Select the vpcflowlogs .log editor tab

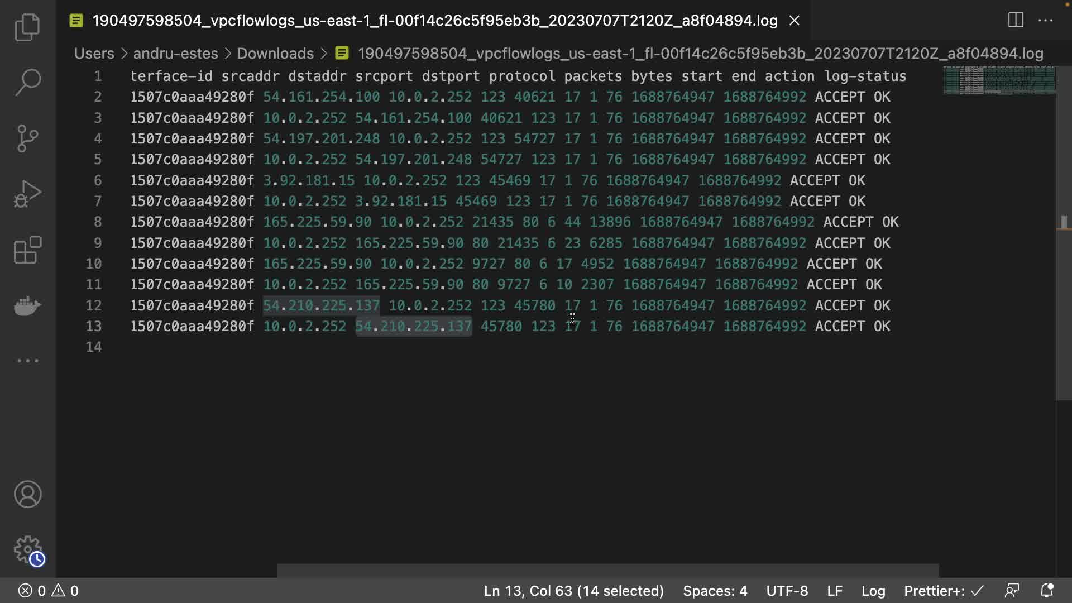434,21
